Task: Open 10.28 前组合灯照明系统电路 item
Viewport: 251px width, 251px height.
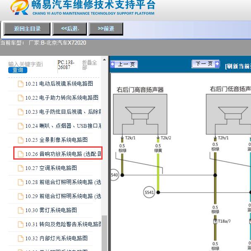Action: 63,182
